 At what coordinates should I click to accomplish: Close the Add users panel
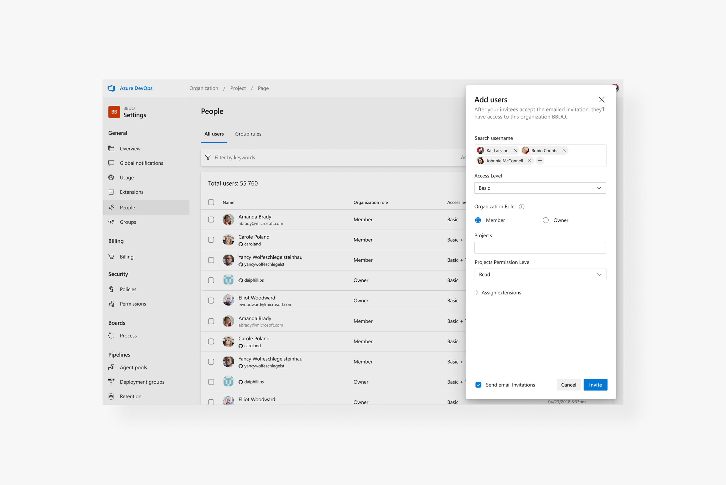click(x=602, y=100)
